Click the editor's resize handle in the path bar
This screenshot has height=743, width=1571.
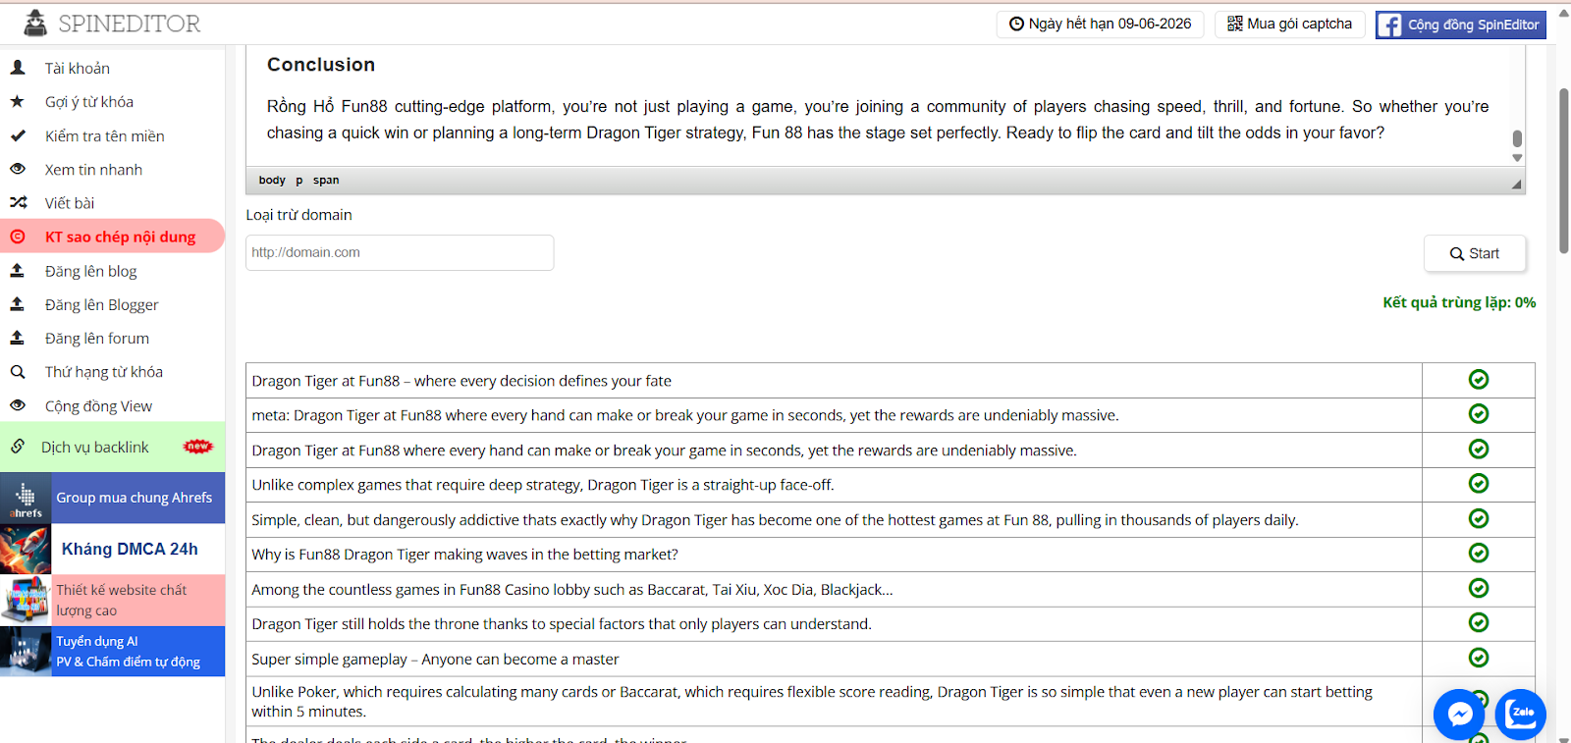coord(1516,184)
